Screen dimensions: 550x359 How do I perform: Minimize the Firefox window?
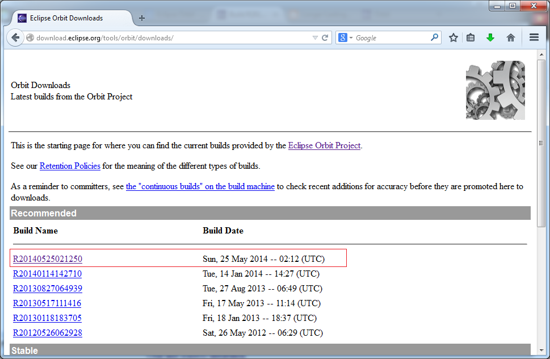[x=497, y=6]
